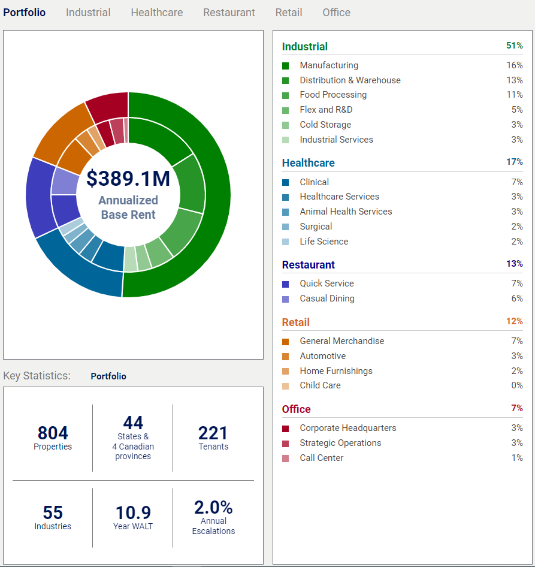Select the Retail section heading in legend
The height and width of the screenshot is (567, 535).
tap(296, 322)
